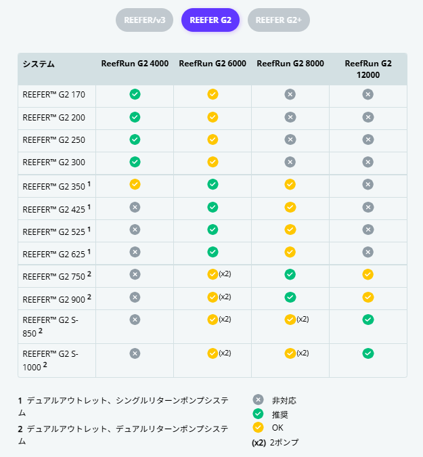Viewport: 423px width, 457px height.
Task: Click yellow OK icon for G2 900 under ReefRun 12000
Action: 368,297
